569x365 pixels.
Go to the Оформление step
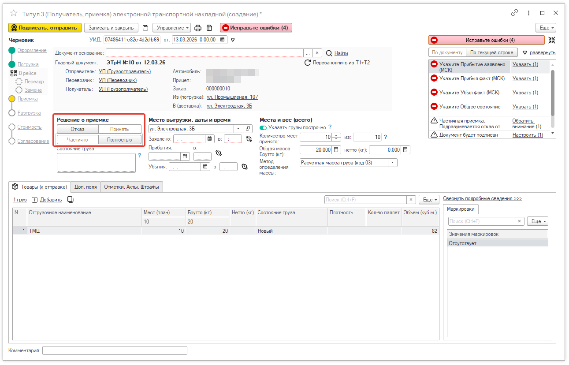tap(32, 50)
